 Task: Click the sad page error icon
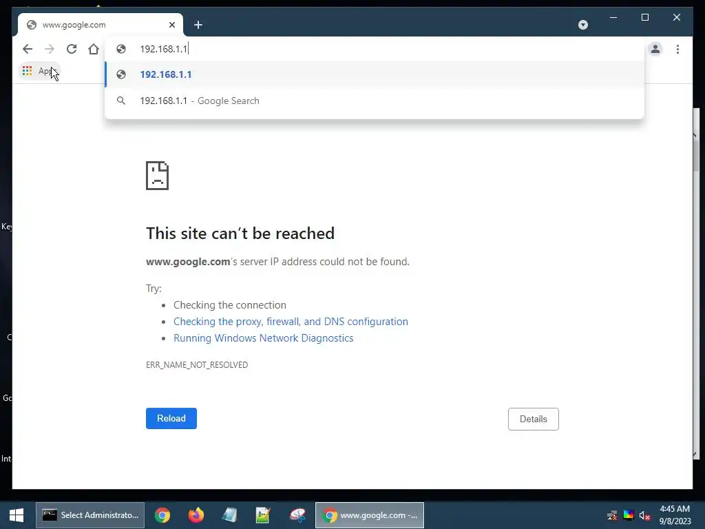click(x=158, y=176)
